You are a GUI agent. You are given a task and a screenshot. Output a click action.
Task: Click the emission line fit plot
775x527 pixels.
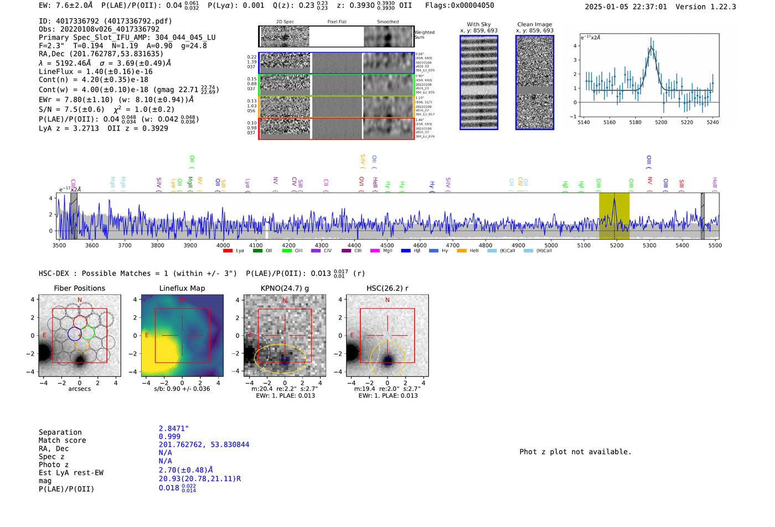click(649, 75)
